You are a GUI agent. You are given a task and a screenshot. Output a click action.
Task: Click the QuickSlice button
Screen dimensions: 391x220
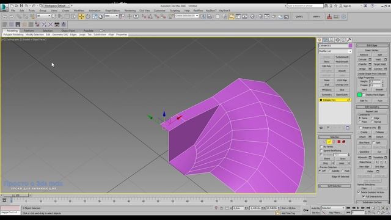[x=364, y=152]
